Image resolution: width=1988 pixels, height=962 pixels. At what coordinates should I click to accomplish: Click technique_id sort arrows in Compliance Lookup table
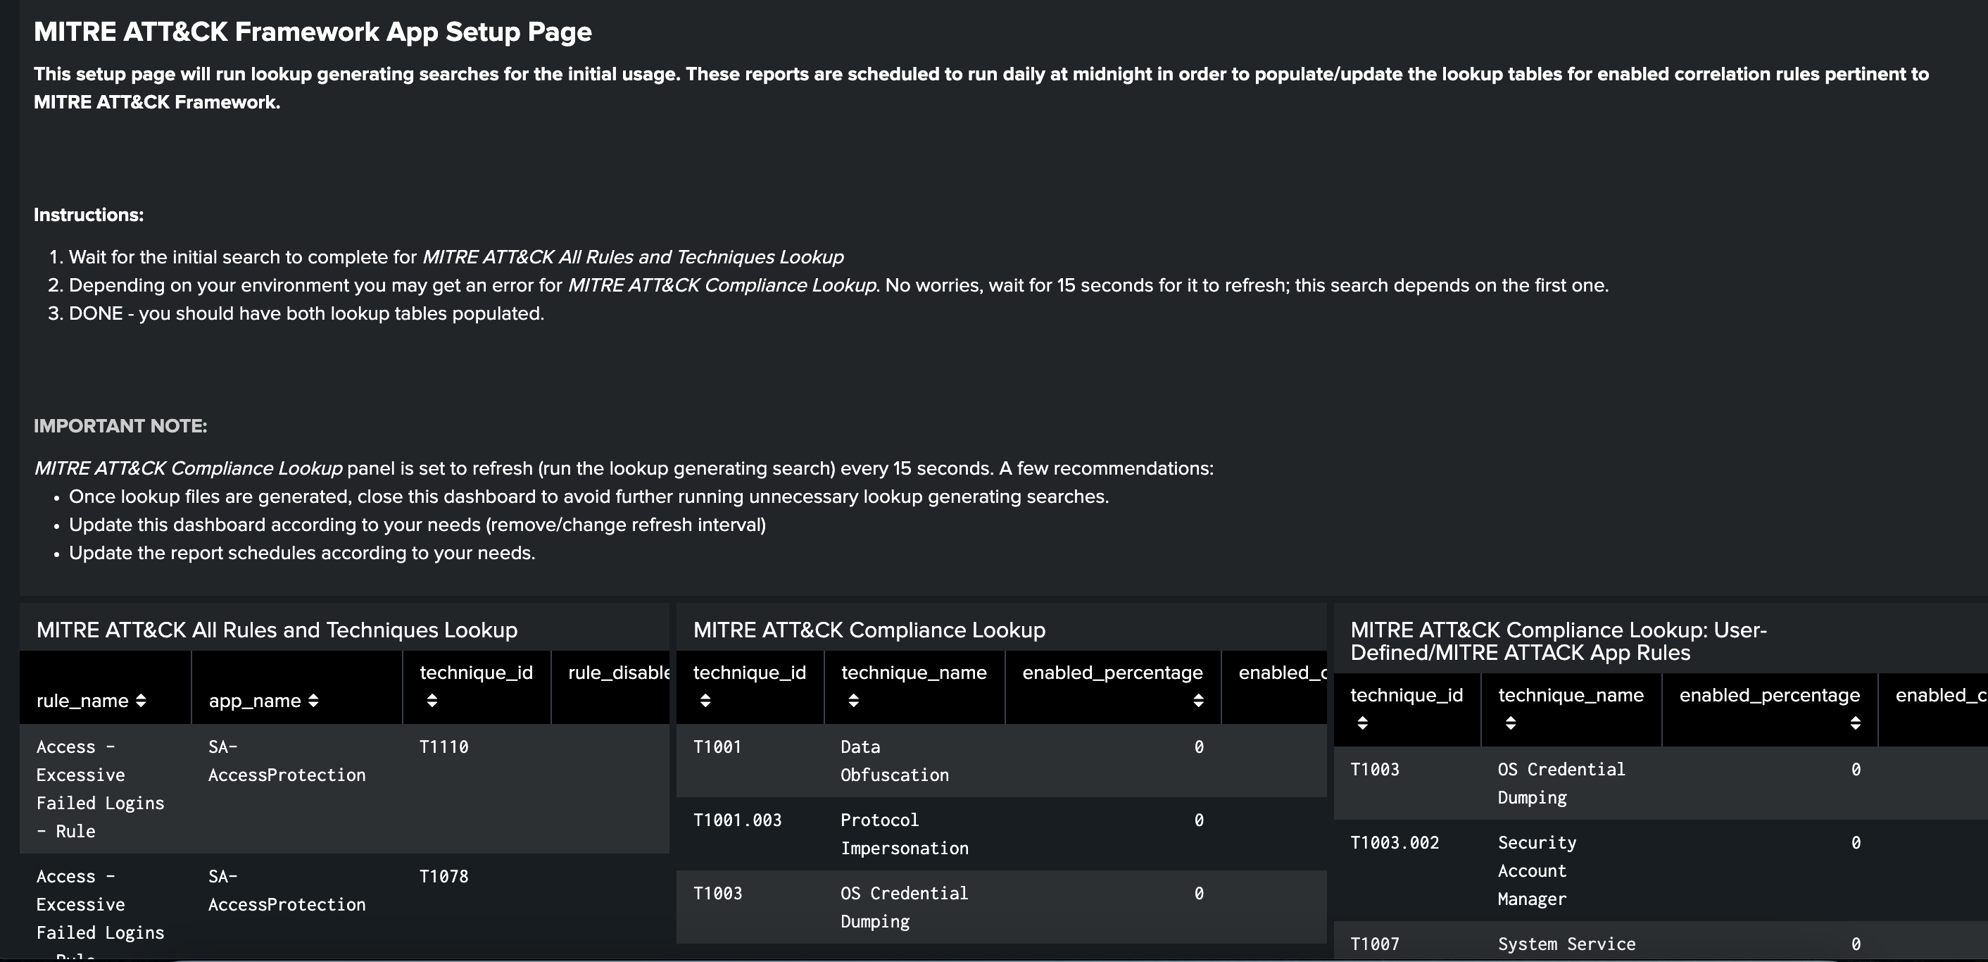click(x=705, y=700)
